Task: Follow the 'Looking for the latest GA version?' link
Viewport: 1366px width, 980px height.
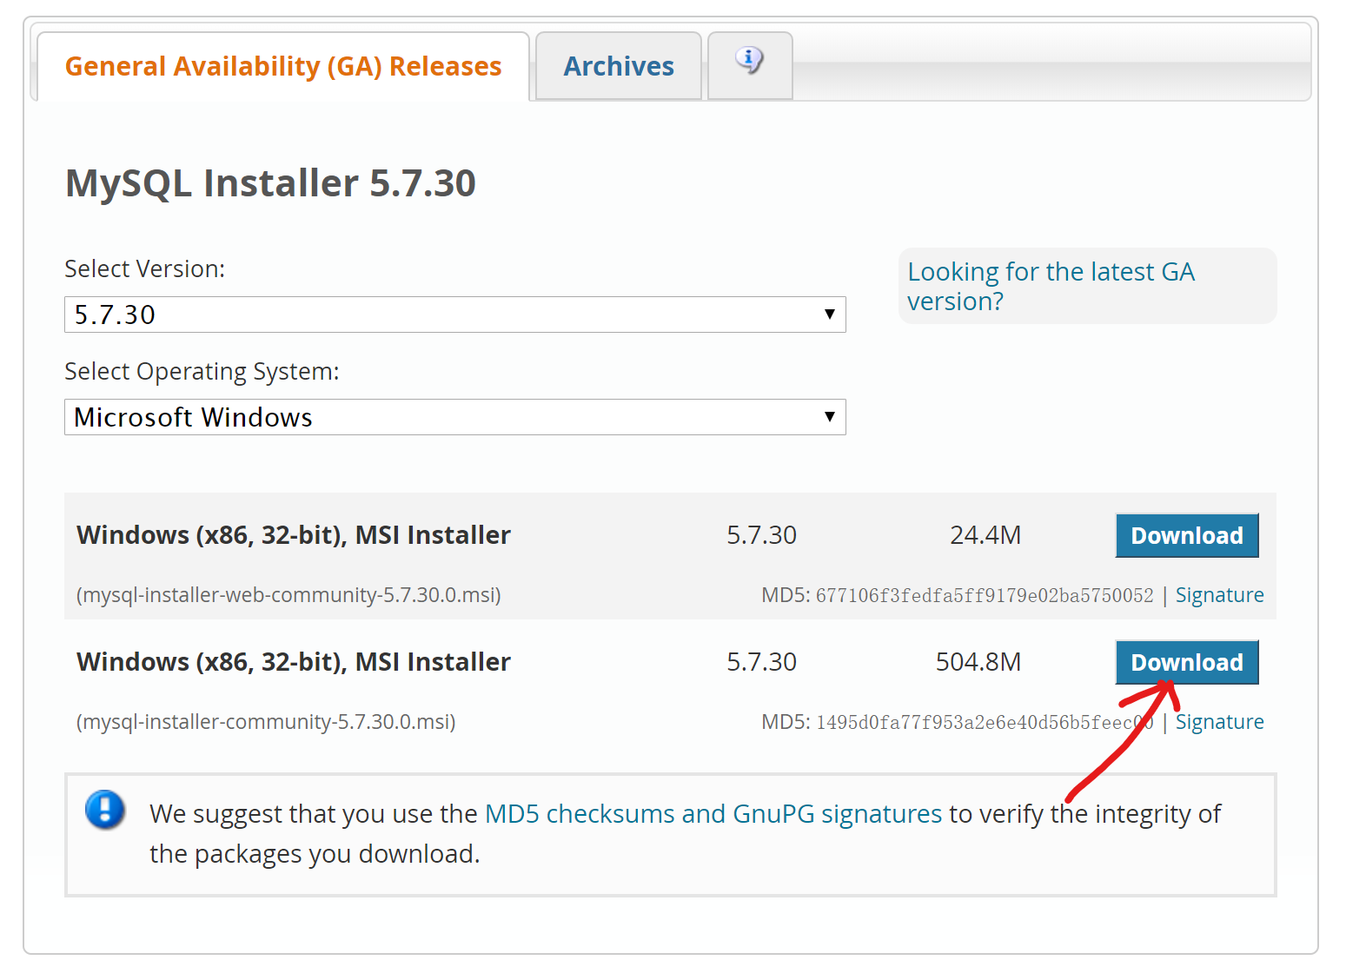Action: [x=1051, y=286]
